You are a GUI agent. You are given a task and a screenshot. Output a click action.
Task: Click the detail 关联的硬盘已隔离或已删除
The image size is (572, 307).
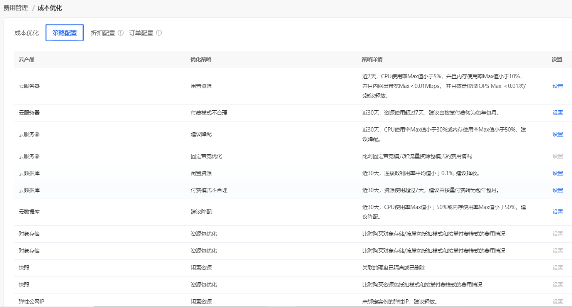393,268
